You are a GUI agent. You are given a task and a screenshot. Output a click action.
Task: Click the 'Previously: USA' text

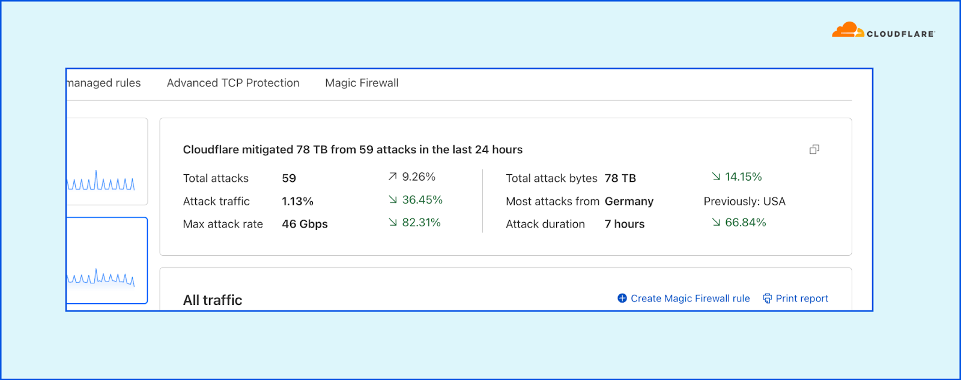[x=744, y=201]
